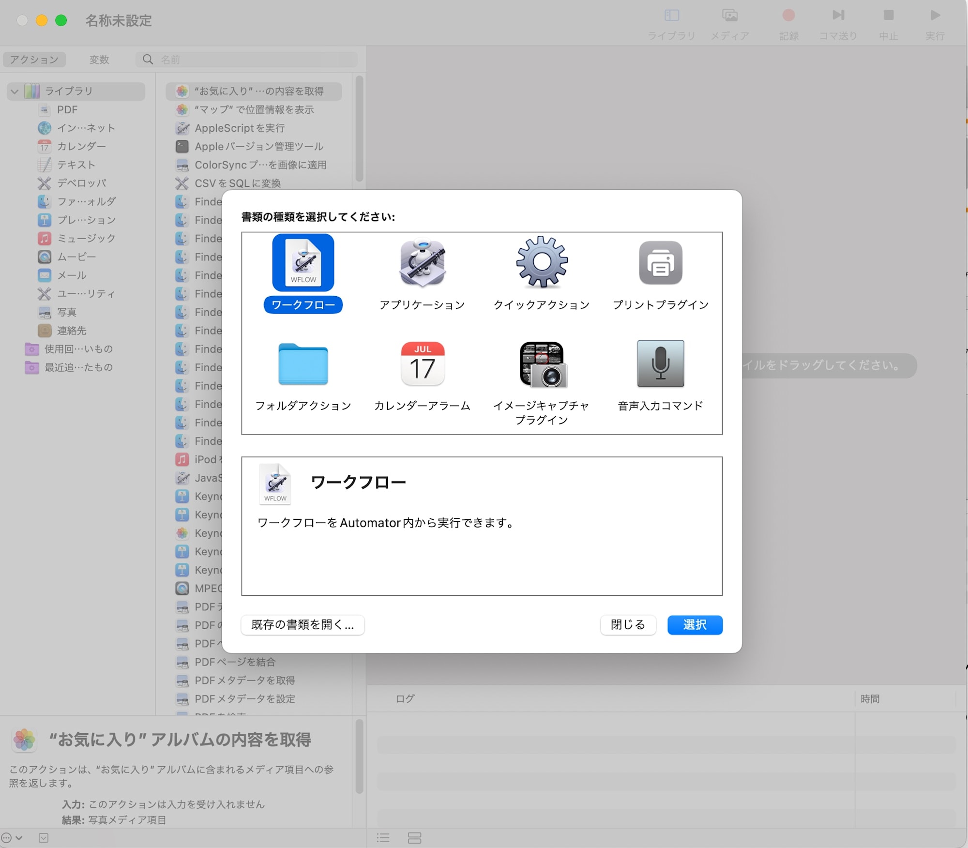Select "マップ"で位置情報を表示 action
The image size is (968, 848).
[x=244, y=109]
